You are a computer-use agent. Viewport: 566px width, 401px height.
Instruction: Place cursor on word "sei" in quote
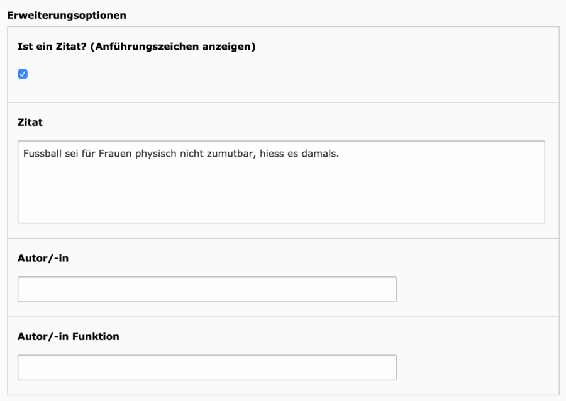coord(72,154)
